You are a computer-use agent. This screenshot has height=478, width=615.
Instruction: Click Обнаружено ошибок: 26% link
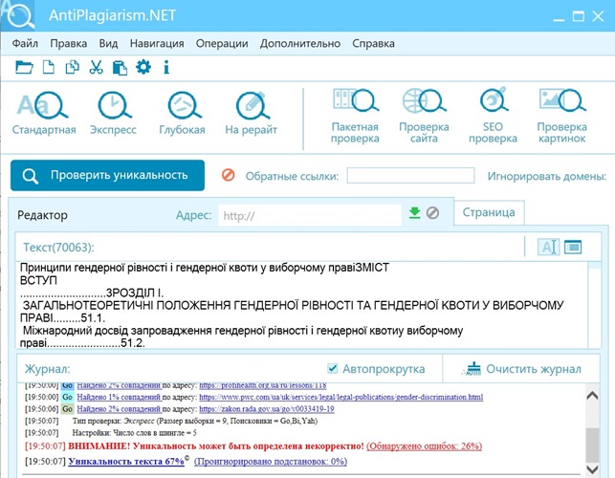425,446
